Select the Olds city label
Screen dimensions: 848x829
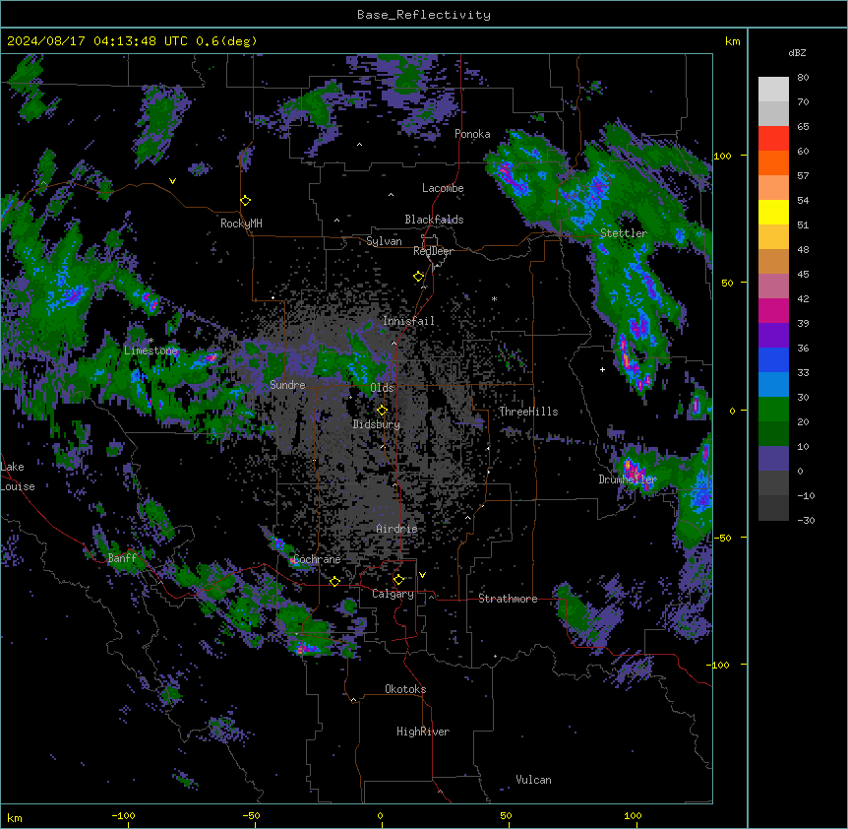point(382,388)
